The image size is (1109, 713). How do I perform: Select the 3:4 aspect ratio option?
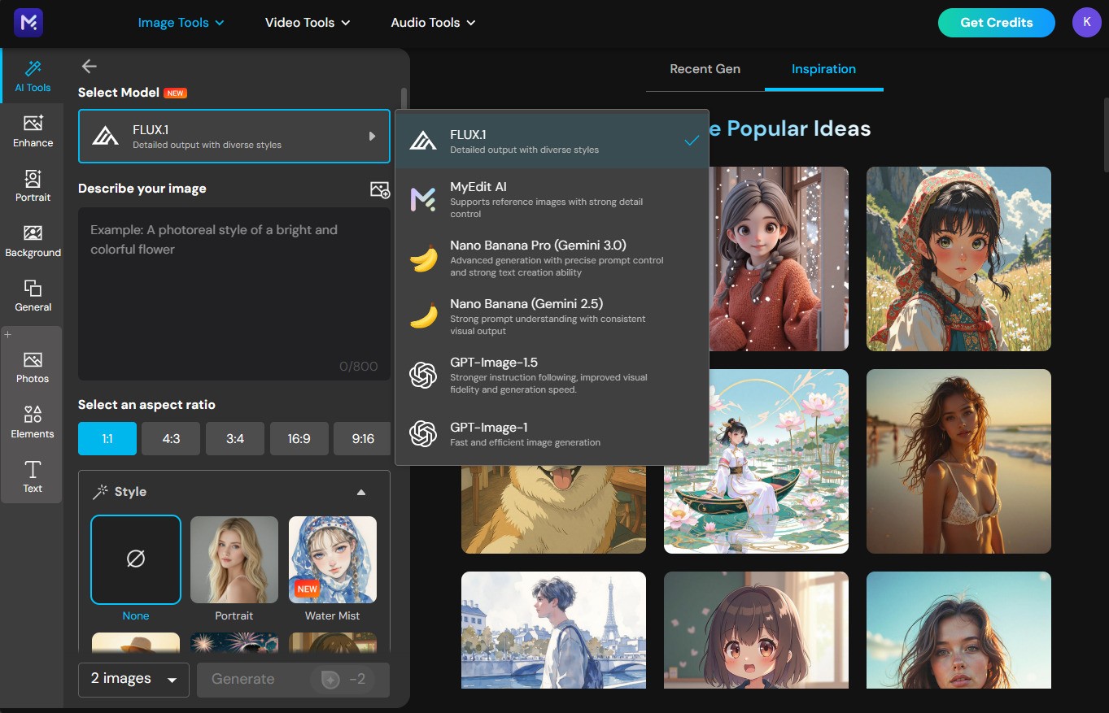click(x=235, y=438)
